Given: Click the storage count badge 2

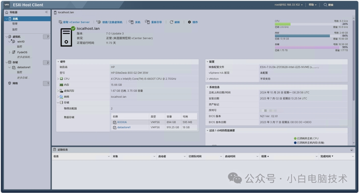Looking at the screenshot, I should 46,62.
